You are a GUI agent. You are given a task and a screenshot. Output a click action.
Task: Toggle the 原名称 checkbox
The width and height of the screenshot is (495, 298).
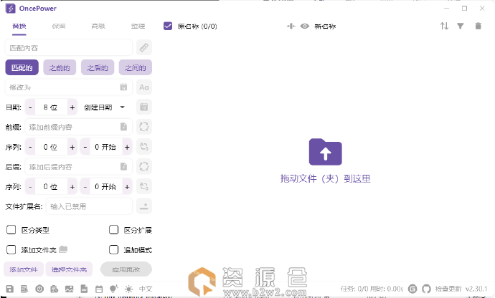point(168,26)
